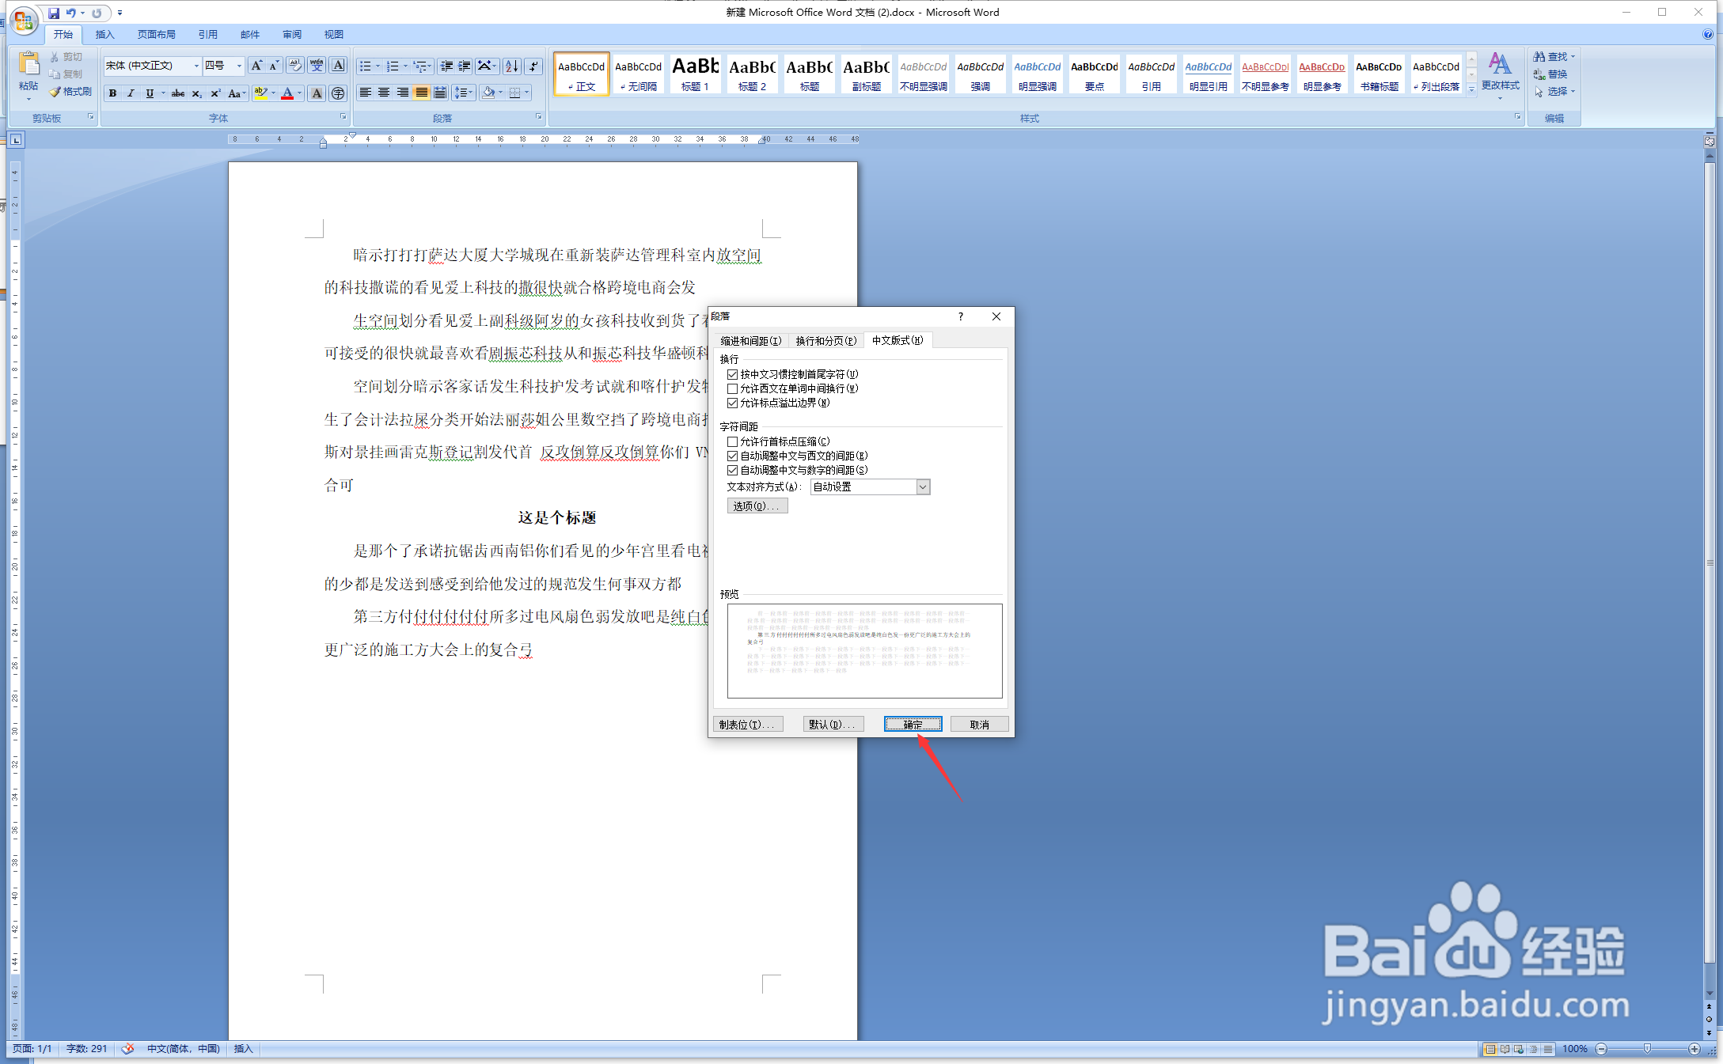Image resolution: width=1723 pixels, height=1064 pixels.
Task: Click zoom in plus button
Action: pos(1695,1049)
